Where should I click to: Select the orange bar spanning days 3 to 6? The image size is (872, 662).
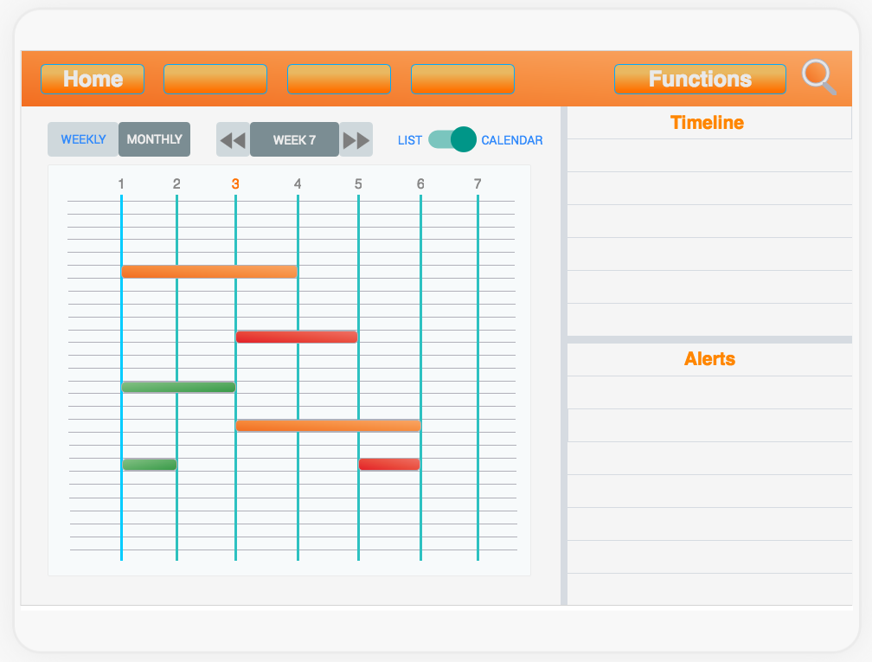[x=328, y=425]
